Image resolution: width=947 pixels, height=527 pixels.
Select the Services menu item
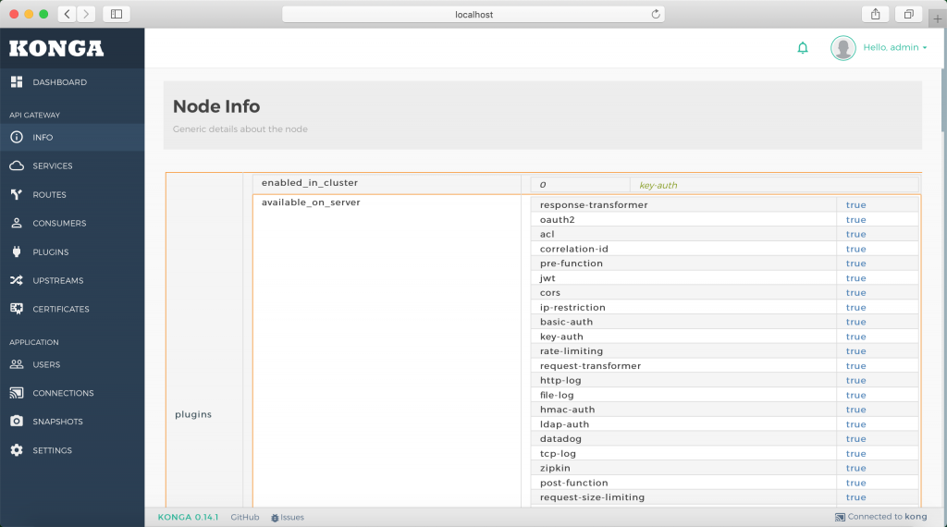pyautogui.click(x=72, y=165)
